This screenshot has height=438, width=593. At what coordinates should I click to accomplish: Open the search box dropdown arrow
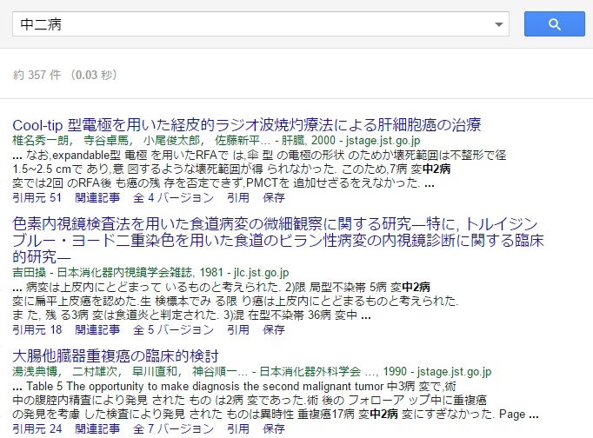[x=499, y=25]
